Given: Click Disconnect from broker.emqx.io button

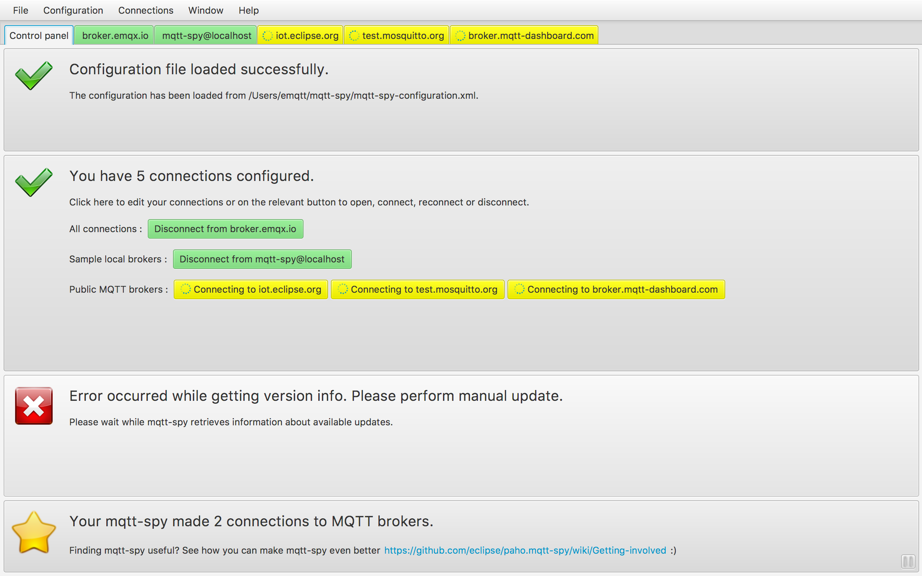Looking at the screenshot, I should [x=226, y=228].
